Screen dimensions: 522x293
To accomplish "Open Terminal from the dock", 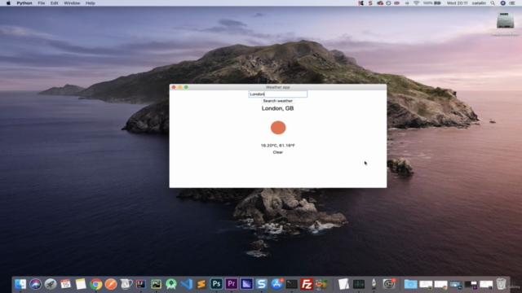I will click(292, 284).
